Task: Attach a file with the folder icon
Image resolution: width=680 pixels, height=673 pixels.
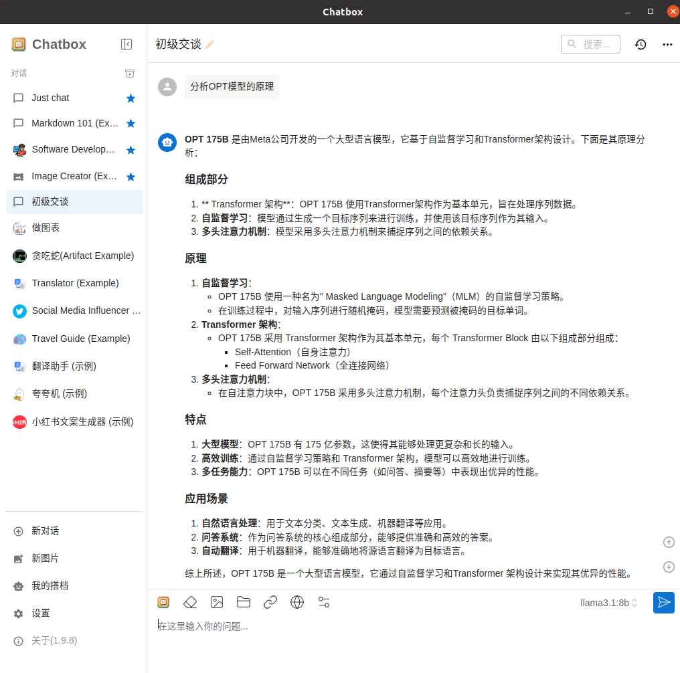Action: coord(244,602)
